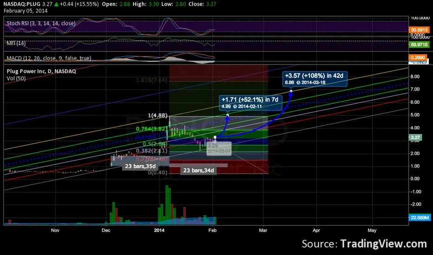Click the current price tag 3.27

pos(415,137)
